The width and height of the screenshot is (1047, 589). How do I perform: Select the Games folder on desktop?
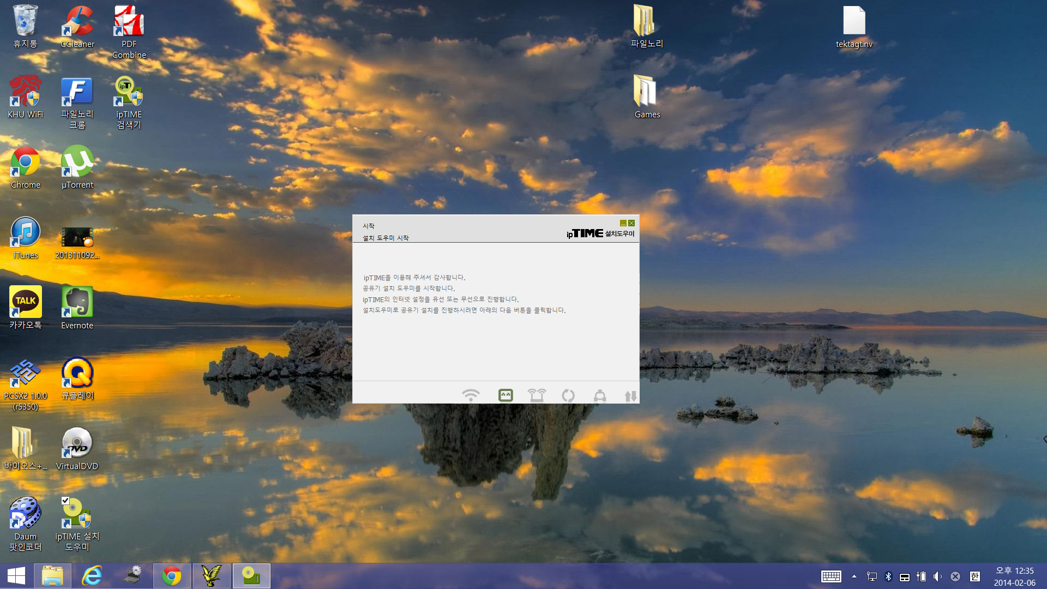point(647,97)
